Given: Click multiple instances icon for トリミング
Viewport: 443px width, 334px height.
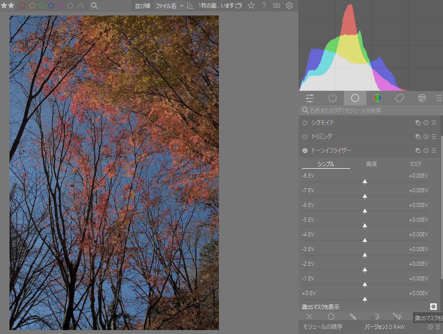Looking at the screenshot, I should pos(418,137).
